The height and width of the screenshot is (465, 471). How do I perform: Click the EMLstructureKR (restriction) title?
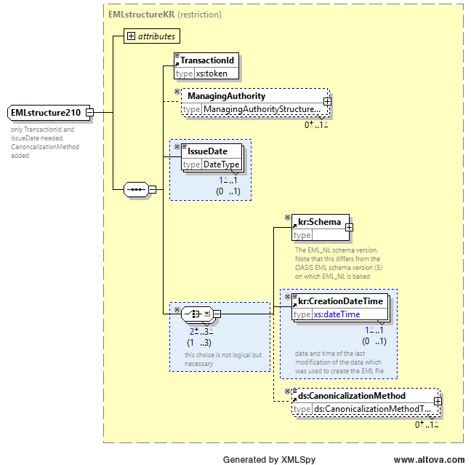[165, 15]
